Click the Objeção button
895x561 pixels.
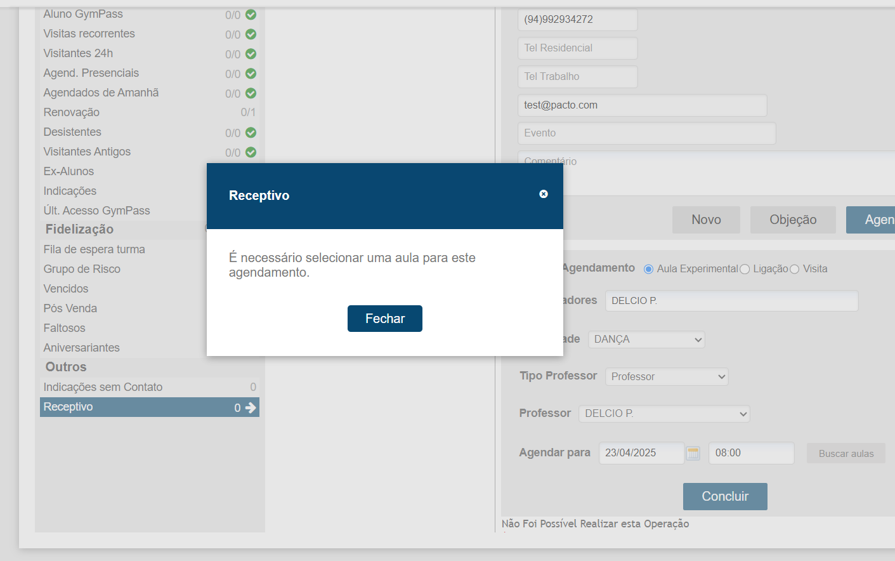tap(792, 220)
